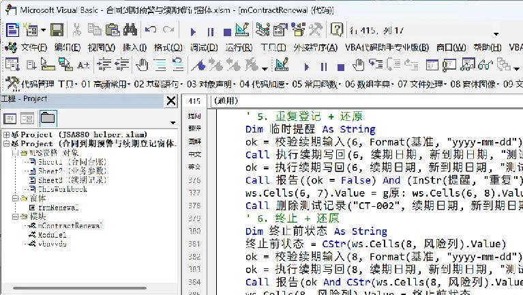Open the 文件(F) menu
Screen dimensions: 523x295
point(33,48)
